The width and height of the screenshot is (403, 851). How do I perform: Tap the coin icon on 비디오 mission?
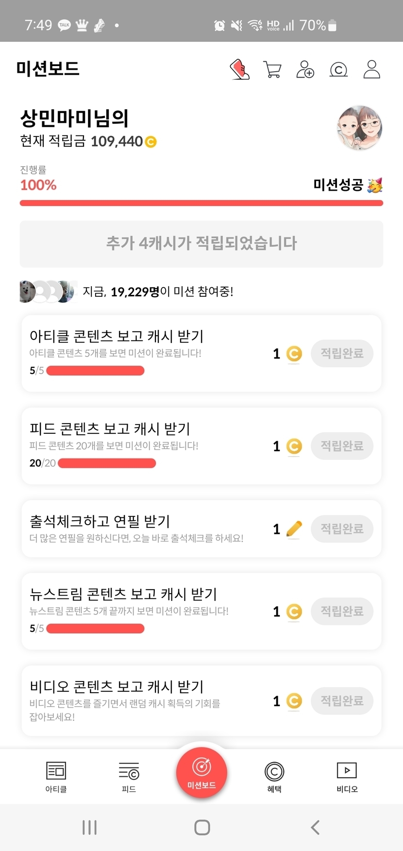click(294, 701)
